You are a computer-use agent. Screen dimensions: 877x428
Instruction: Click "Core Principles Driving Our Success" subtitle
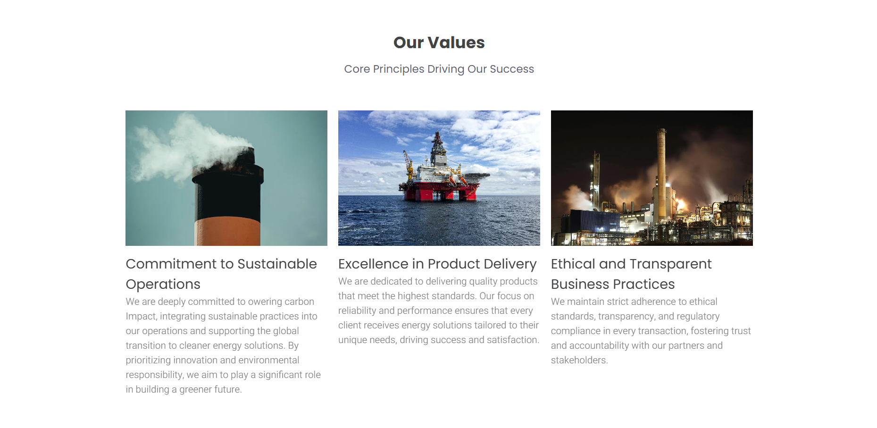point(439,69)
